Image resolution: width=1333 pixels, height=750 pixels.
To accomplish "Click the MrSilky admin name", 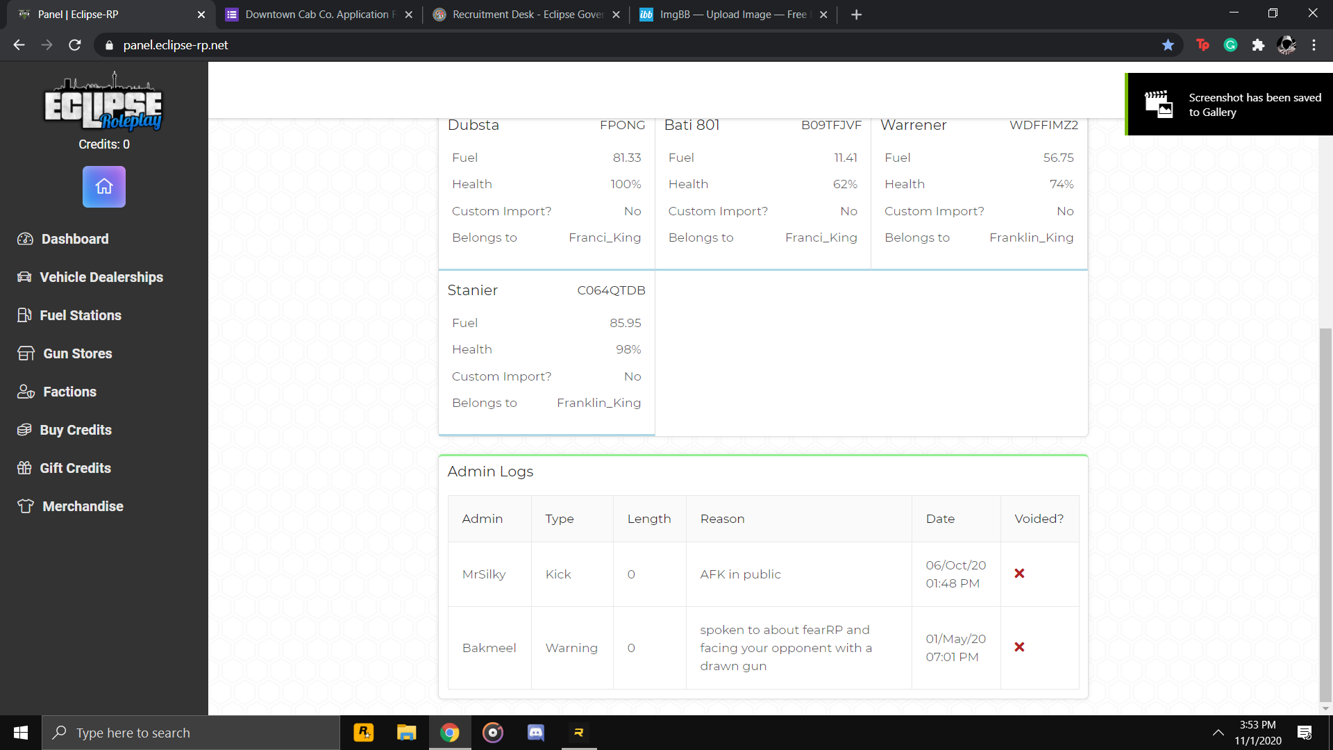I will tap(484, 574).
